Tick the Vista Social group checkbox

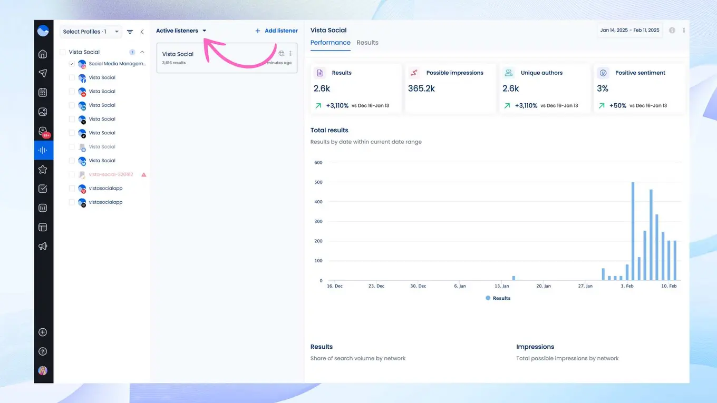[x=63, y=52]
